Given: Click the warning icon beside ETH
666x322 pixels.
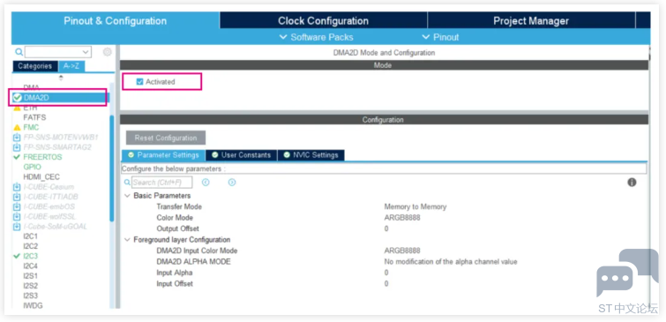Looking at the screenshot, I should (18, 108).
